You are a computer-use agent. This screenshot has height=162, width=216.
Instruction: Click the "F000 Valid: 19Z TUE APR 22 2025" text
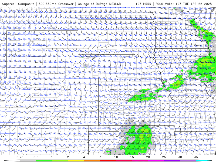pos(184,4)
